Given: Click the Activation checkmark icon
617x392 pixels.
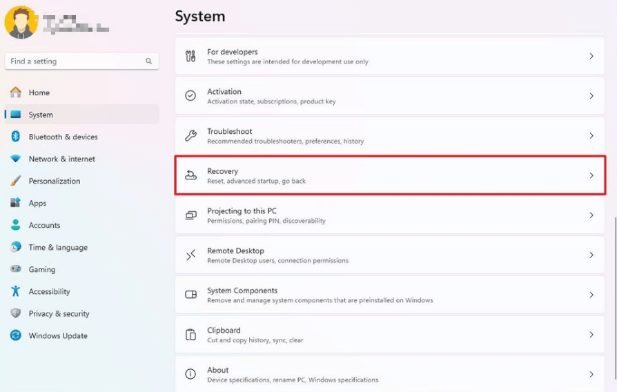Looking at the screenshot, I should click(190, 96).
